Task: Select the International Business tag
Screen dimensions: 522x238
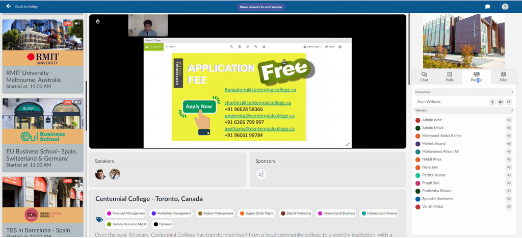Action: pos(336,214)
